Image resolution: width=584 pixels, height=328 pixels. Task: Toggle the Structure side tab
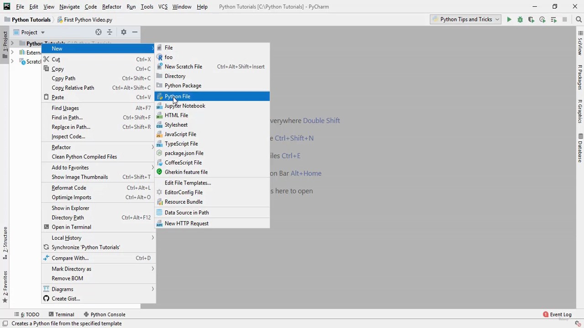pos(5,242)
